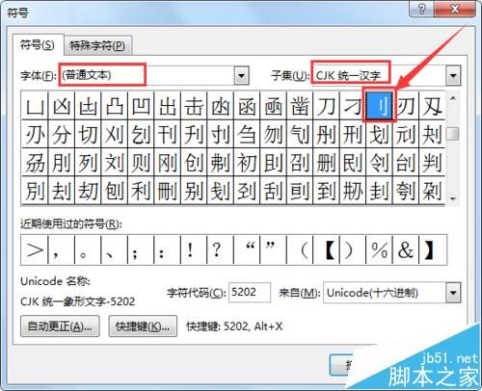This screenshot has height=391, width=482.
Task: Select the 切 character cell
Action: [x=88, y=134]
